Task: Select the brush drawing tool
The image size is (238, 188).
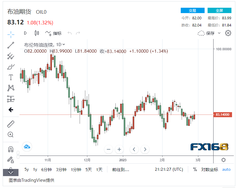Action: coord(11,67)
